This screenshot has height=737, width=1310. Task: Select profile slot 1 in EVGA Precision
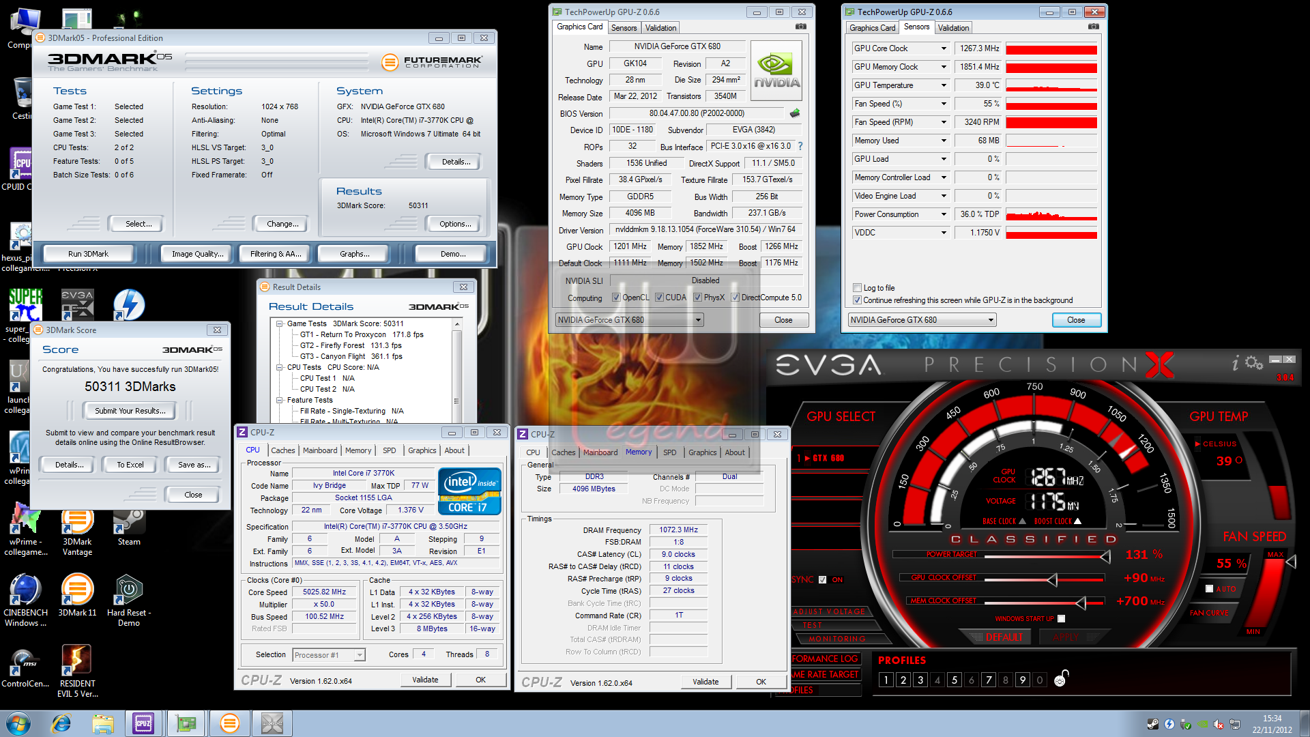pos(886,680)
